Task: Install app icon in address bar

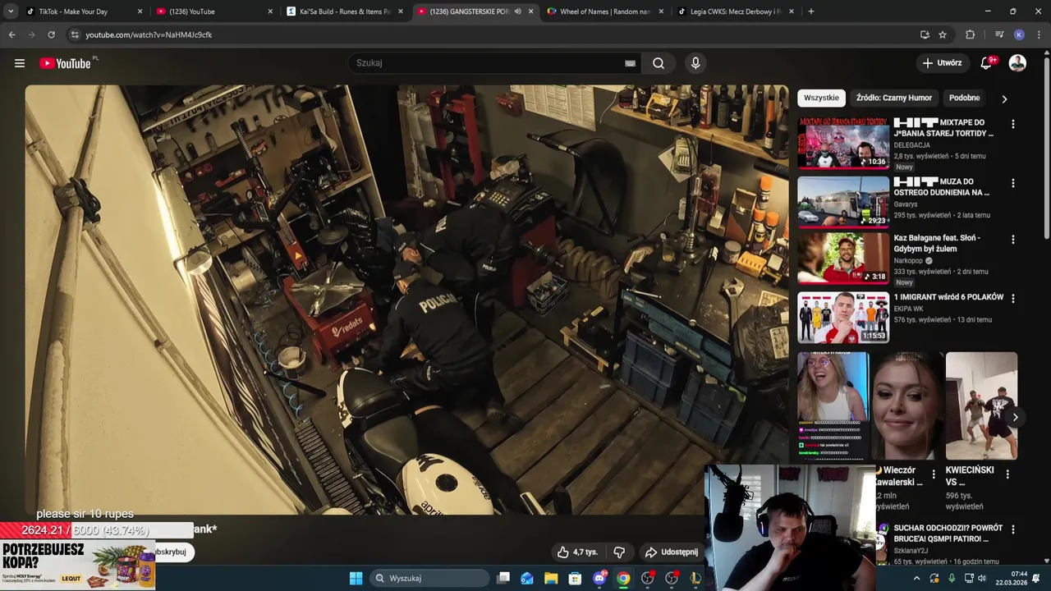Action: tap(925, 34)
